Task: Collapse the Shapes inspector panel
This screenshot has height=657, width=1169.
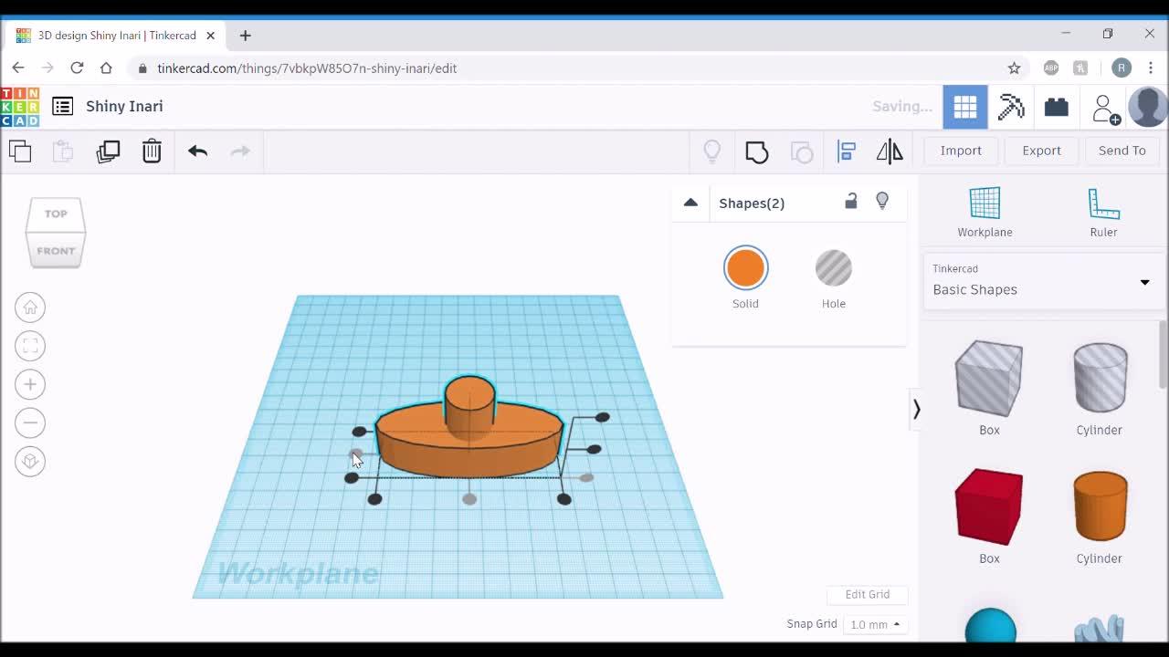Action: click(x=690, y=203)
